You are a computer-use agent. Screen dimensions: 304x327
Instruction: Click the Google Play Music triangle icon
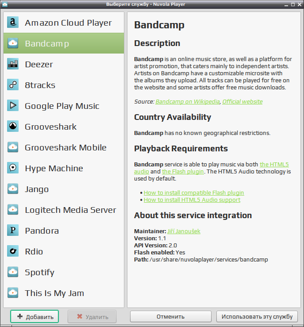coord(13,105)
